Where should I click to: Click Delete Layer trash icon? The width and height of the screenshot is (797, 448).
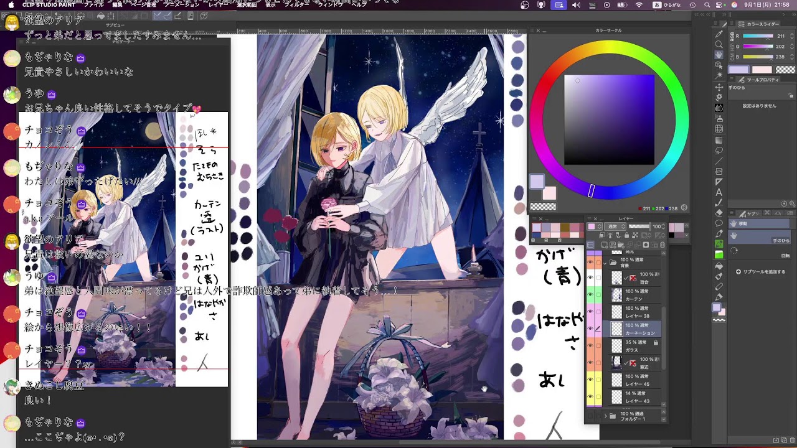(x=663, y=245)
